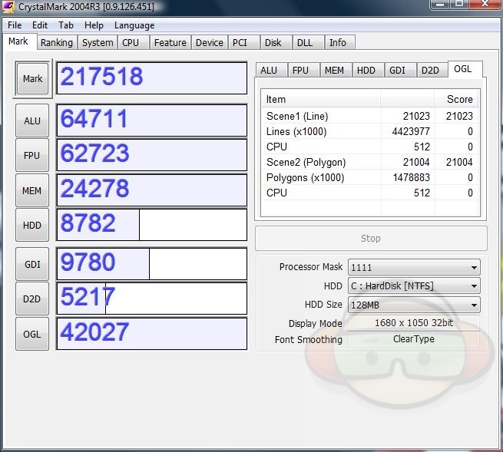Switch to the Ranking tab
Screen dimensions: 503x452
click(x=57, y=43)
